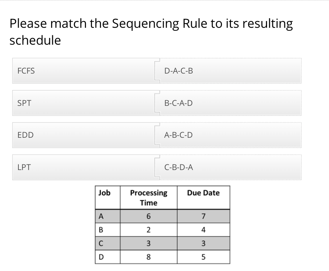Click the due date value 3 for Job C

coord(203,243)
